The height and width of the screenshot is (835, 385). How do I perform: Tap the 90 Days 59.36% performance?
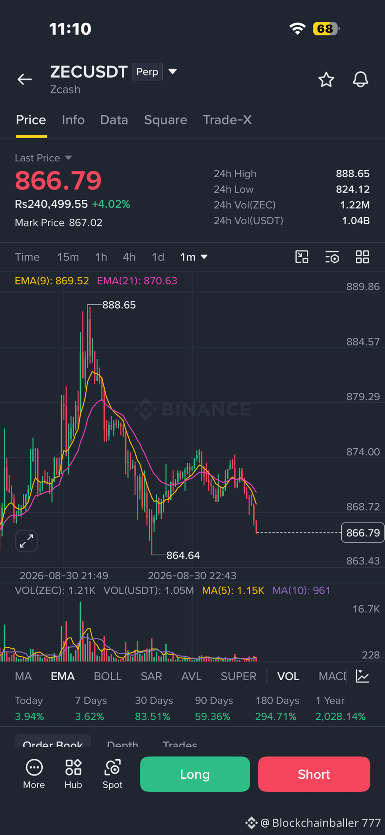[214, 709]
